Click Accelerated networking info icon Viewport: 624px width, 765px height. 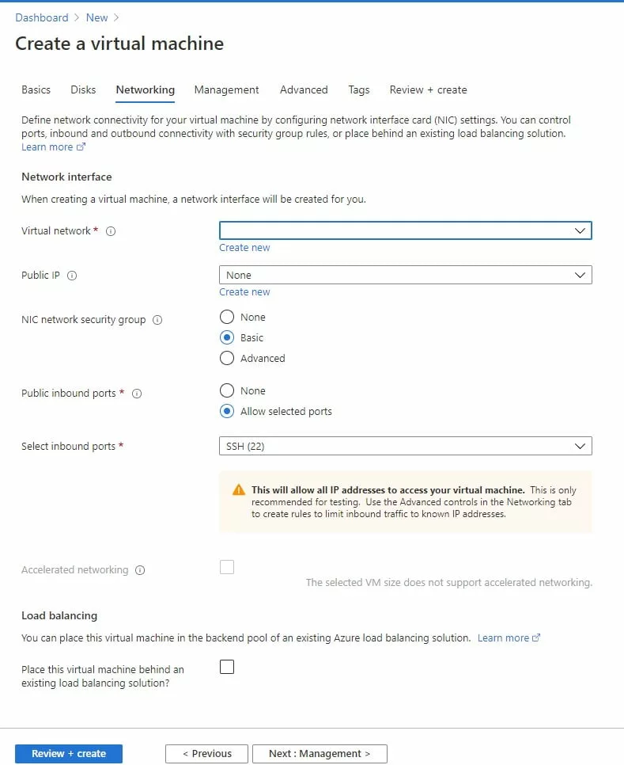pyautogui.click(x=140, y=570)
